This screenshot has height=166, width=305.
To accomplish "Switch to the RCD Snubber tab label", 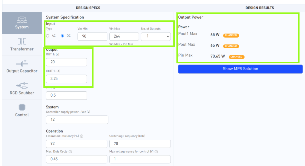I will coord(22,93).
